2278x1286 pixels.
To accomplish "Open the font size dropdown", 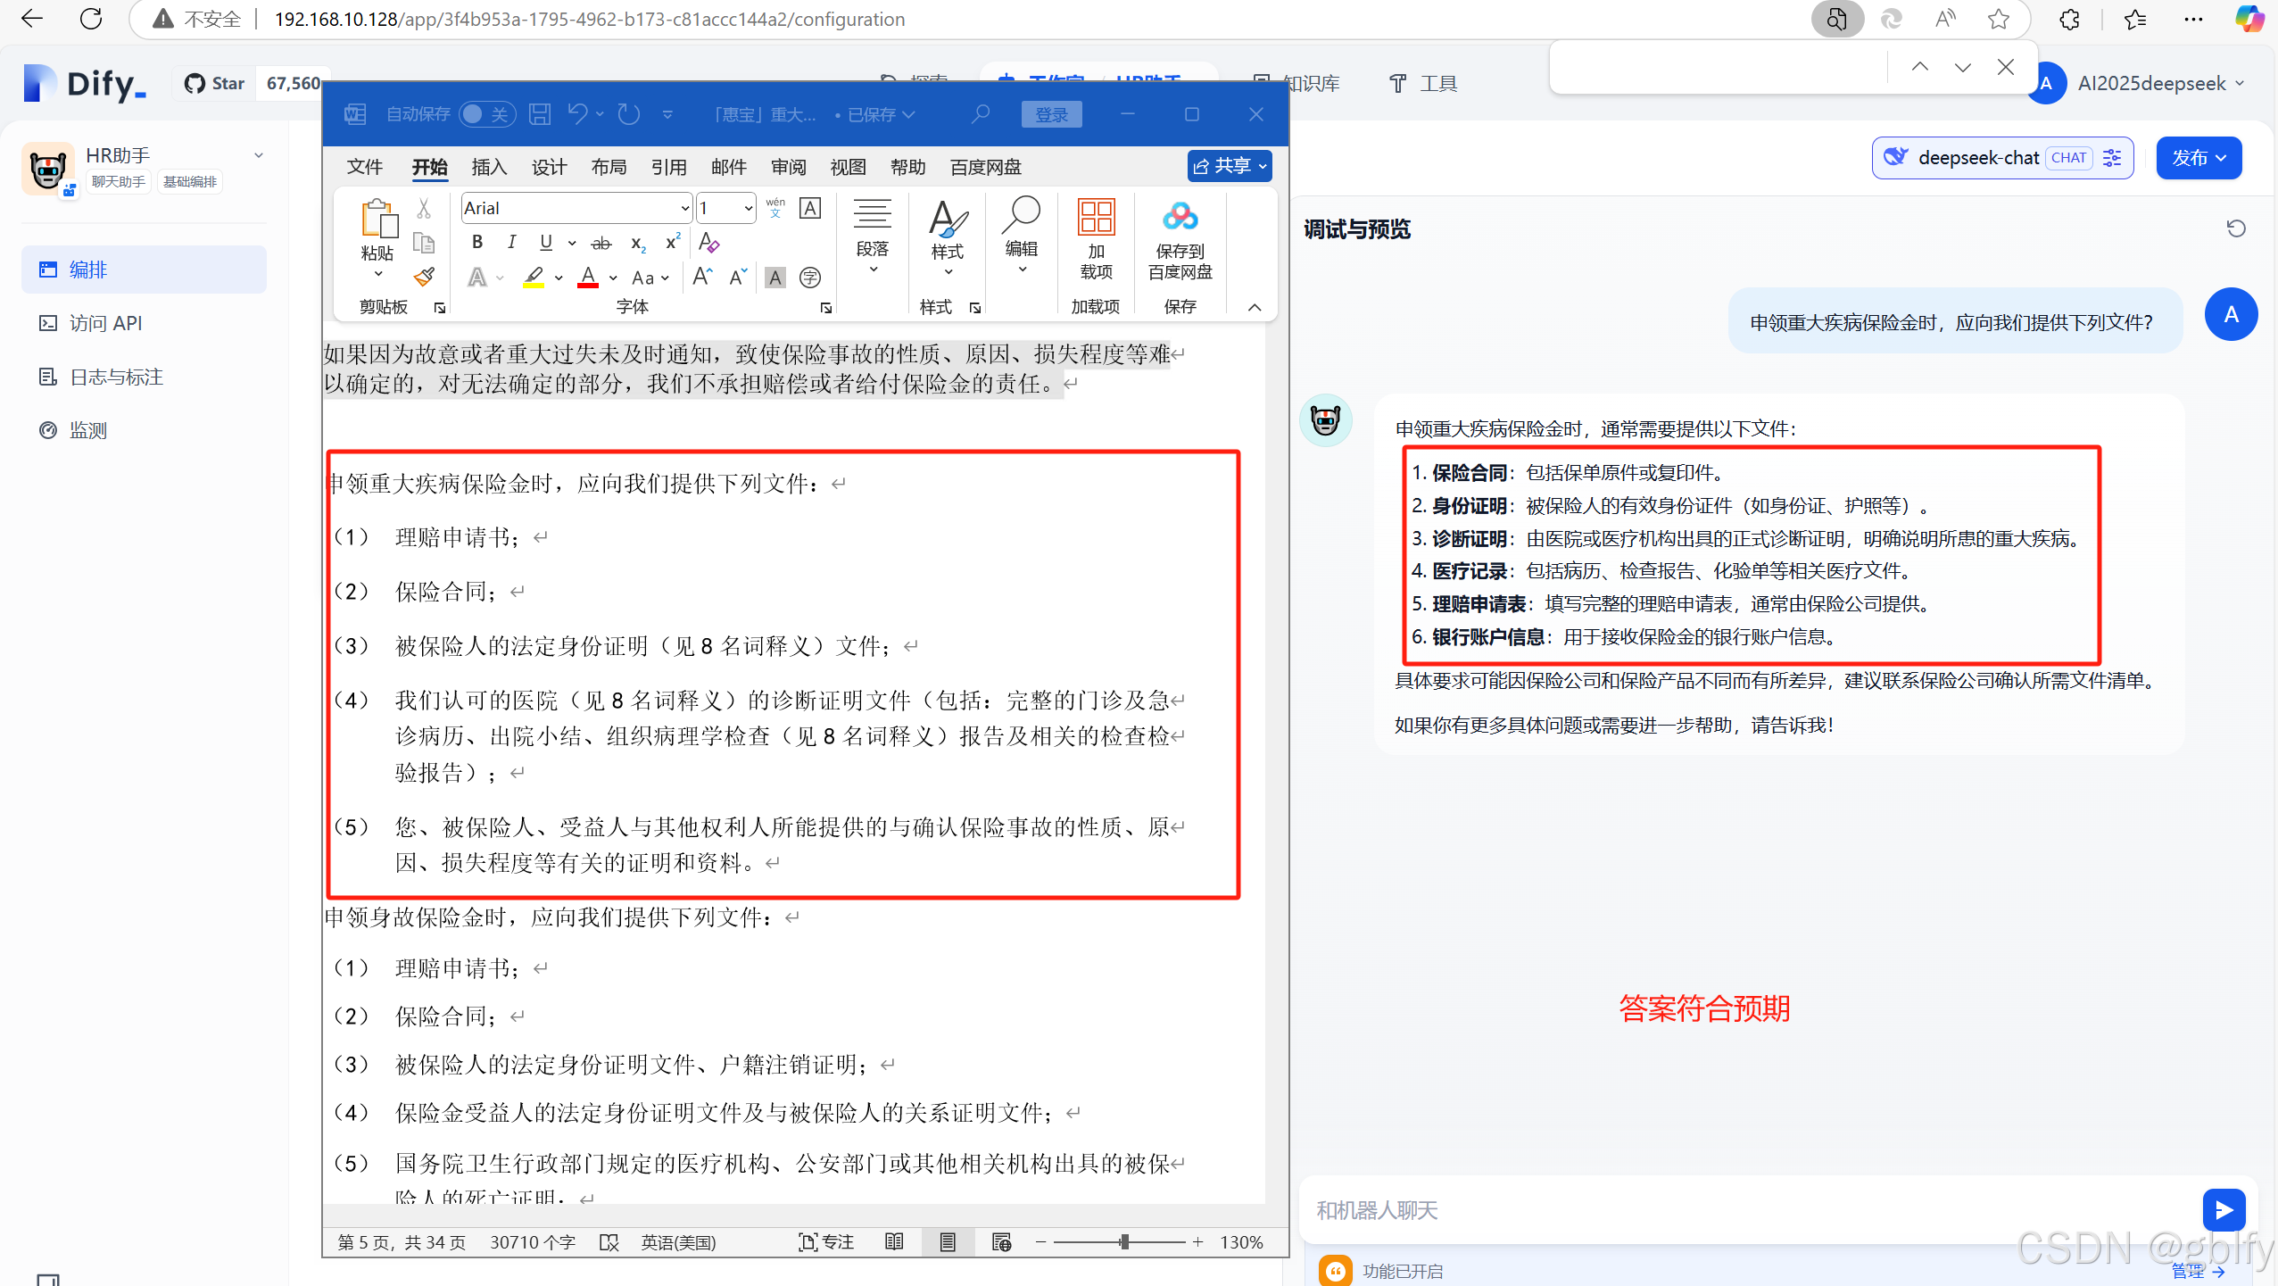I will click(748, 209).
